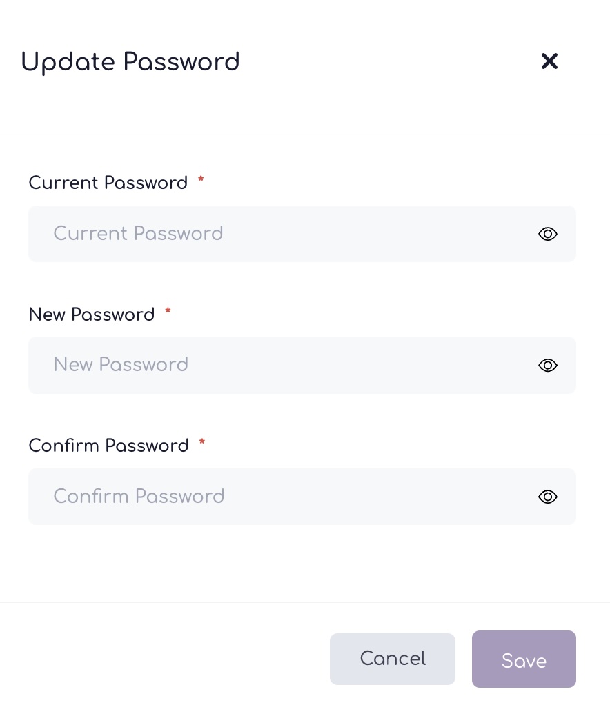This screenshot has height=705, width=610.
Task: Save the updated password
Action: (x=523, y=659)
